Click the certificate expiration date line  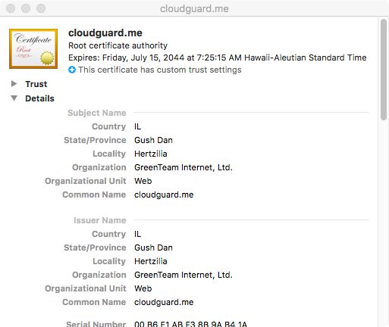218,58
